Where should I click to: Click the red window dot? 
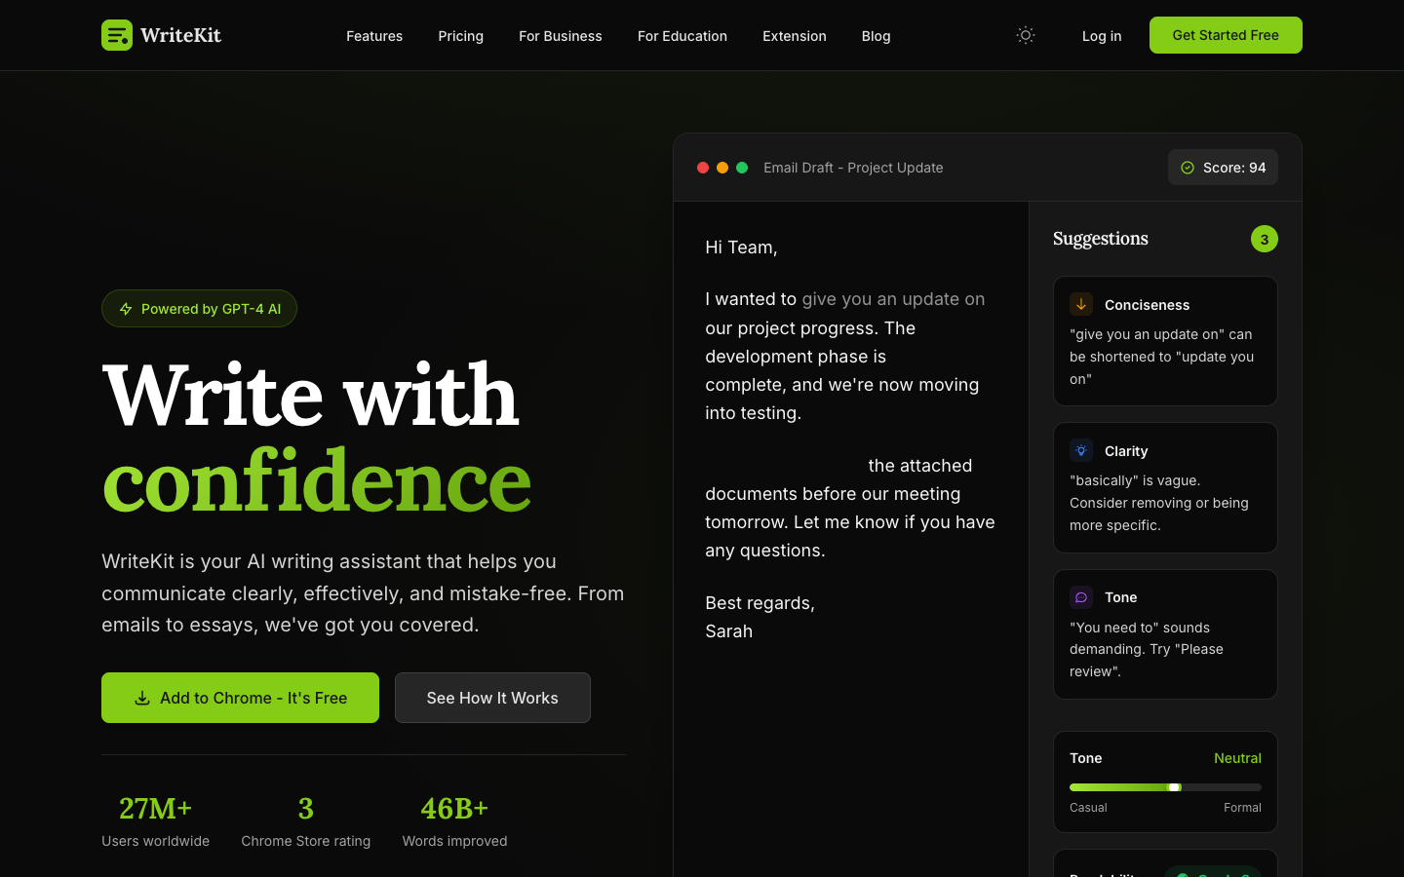(703, 168)
